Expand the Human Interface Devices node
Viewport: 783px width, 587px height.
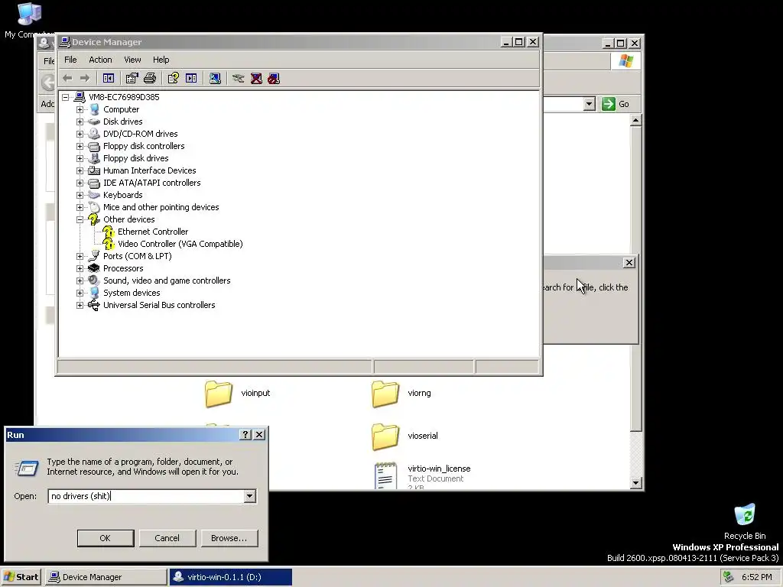80,170
